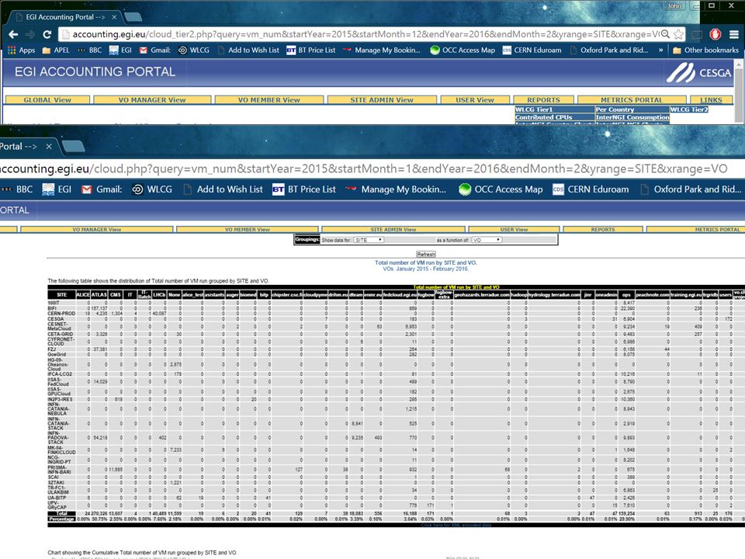Open OCC Access Map in upper bookmarks bar
This screenshot has width=745, height=559.
coord(463,50)
